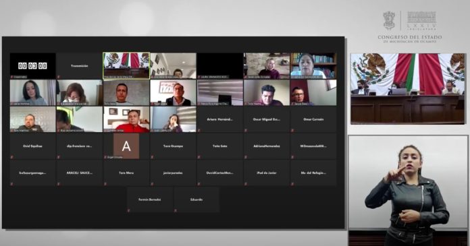
Task: Click the Toño Soto participant name
Action: 219,146
